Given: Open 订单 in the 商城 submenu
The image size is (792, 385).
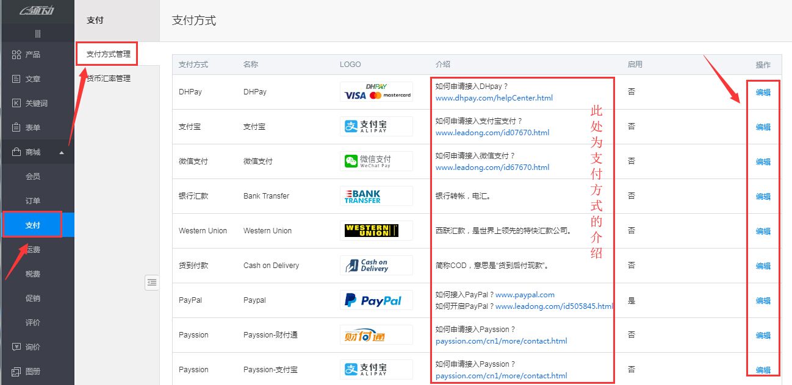Looking at the screenshot, I should (x=33, y=201).
